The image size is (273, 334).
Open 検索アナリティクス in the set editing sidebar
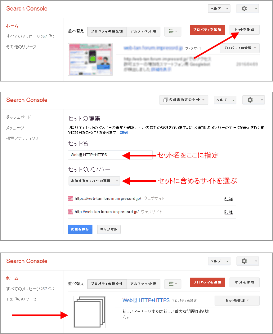[x=22, y=138]
